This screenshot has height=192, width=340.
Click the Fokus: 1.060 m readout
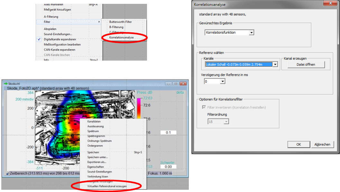[x=160, y=173]
